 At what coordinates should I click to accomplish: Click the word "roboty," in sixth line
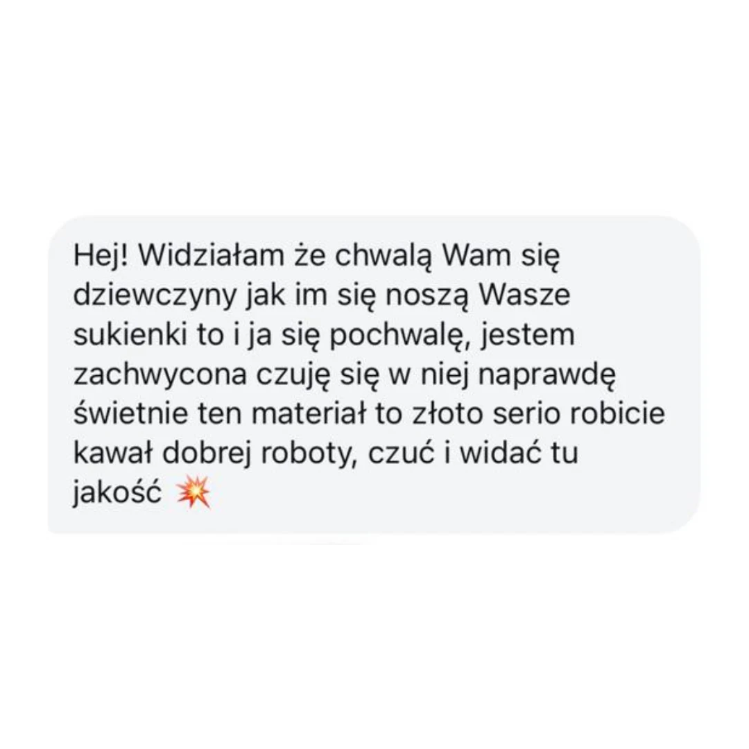pyautogui.click(x=309, y=454)
